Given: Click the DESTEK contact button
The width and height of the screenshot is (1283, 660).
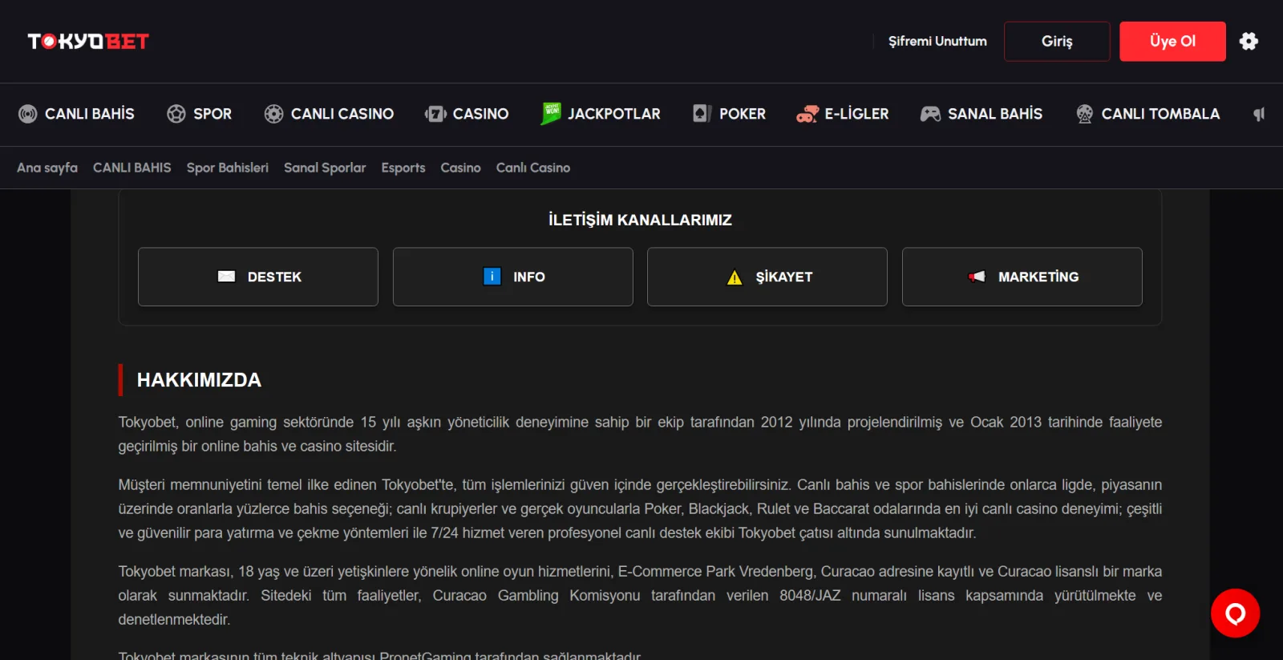Looking at the screenshot, I should point(258,277).
